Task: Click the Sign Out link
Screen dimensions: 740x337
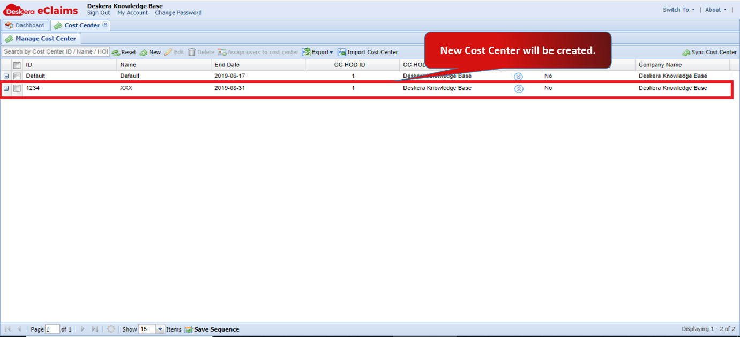Action: point(99,13)
